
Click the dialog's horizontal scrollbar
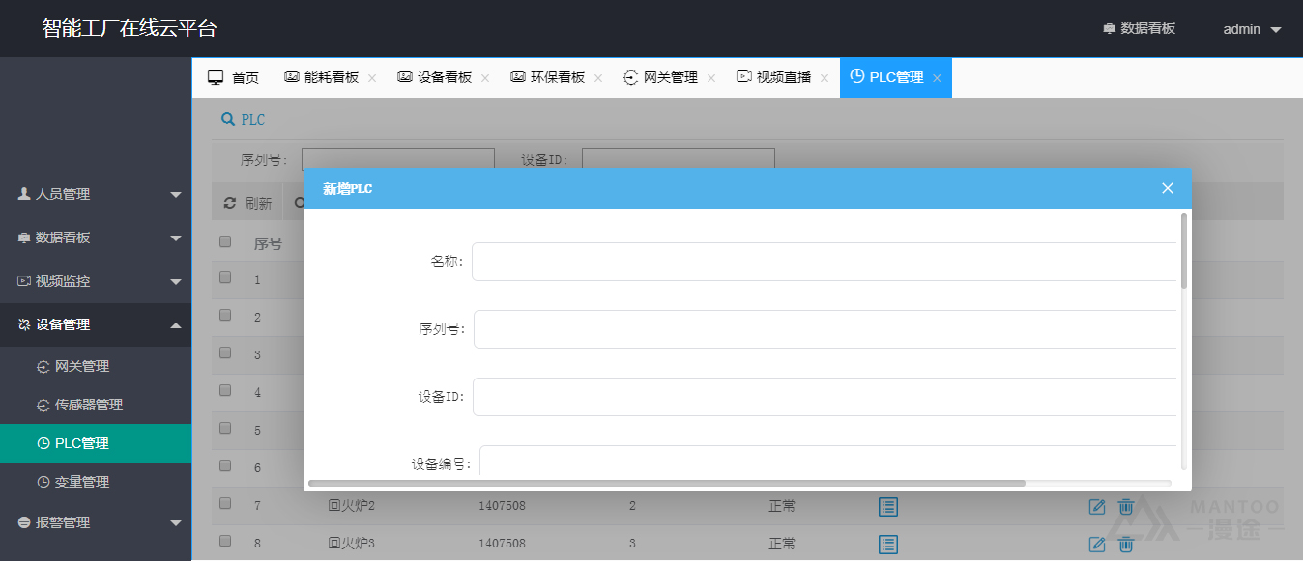click(x=667, y=483)
